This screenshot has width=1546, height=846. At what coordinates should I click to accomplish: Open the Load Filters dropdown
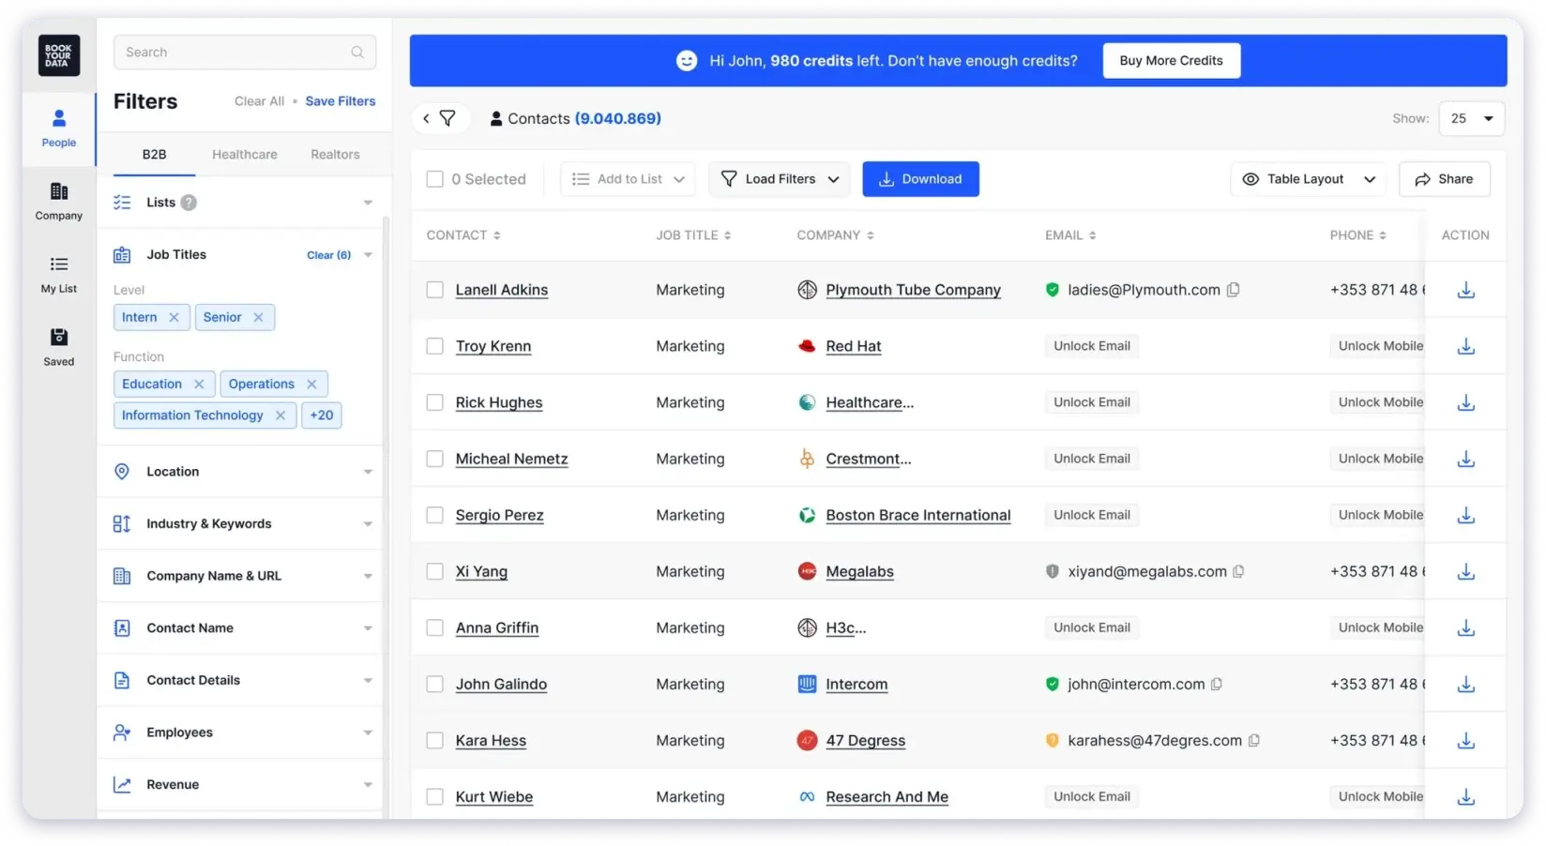(x=780, y=179)
